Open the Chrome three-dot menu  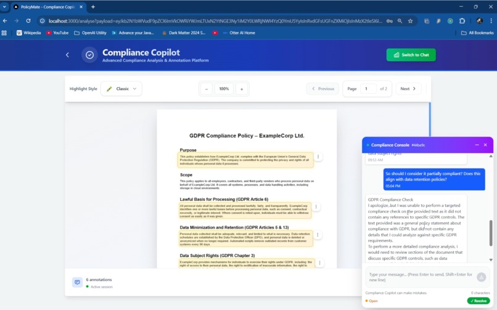491,21
